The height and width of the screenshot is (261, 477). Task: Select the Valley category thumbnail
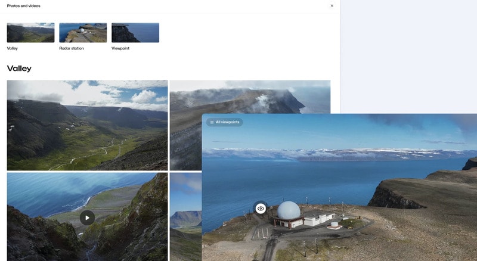pyautogui.click(x=30, y=33)
